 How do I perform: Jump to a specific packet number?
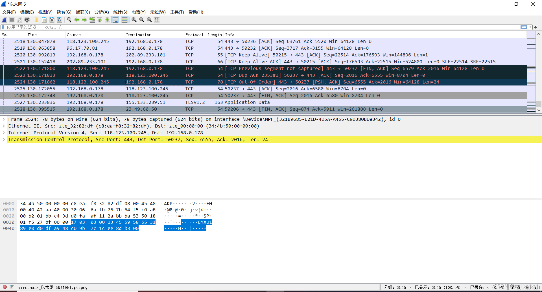(x=92, y=20)
